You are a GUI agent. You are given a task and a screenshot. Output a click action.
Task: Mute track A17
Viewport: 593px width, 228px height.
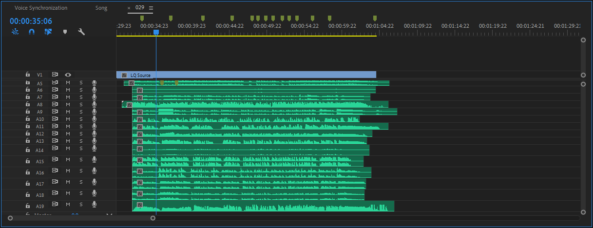[68, 182]
